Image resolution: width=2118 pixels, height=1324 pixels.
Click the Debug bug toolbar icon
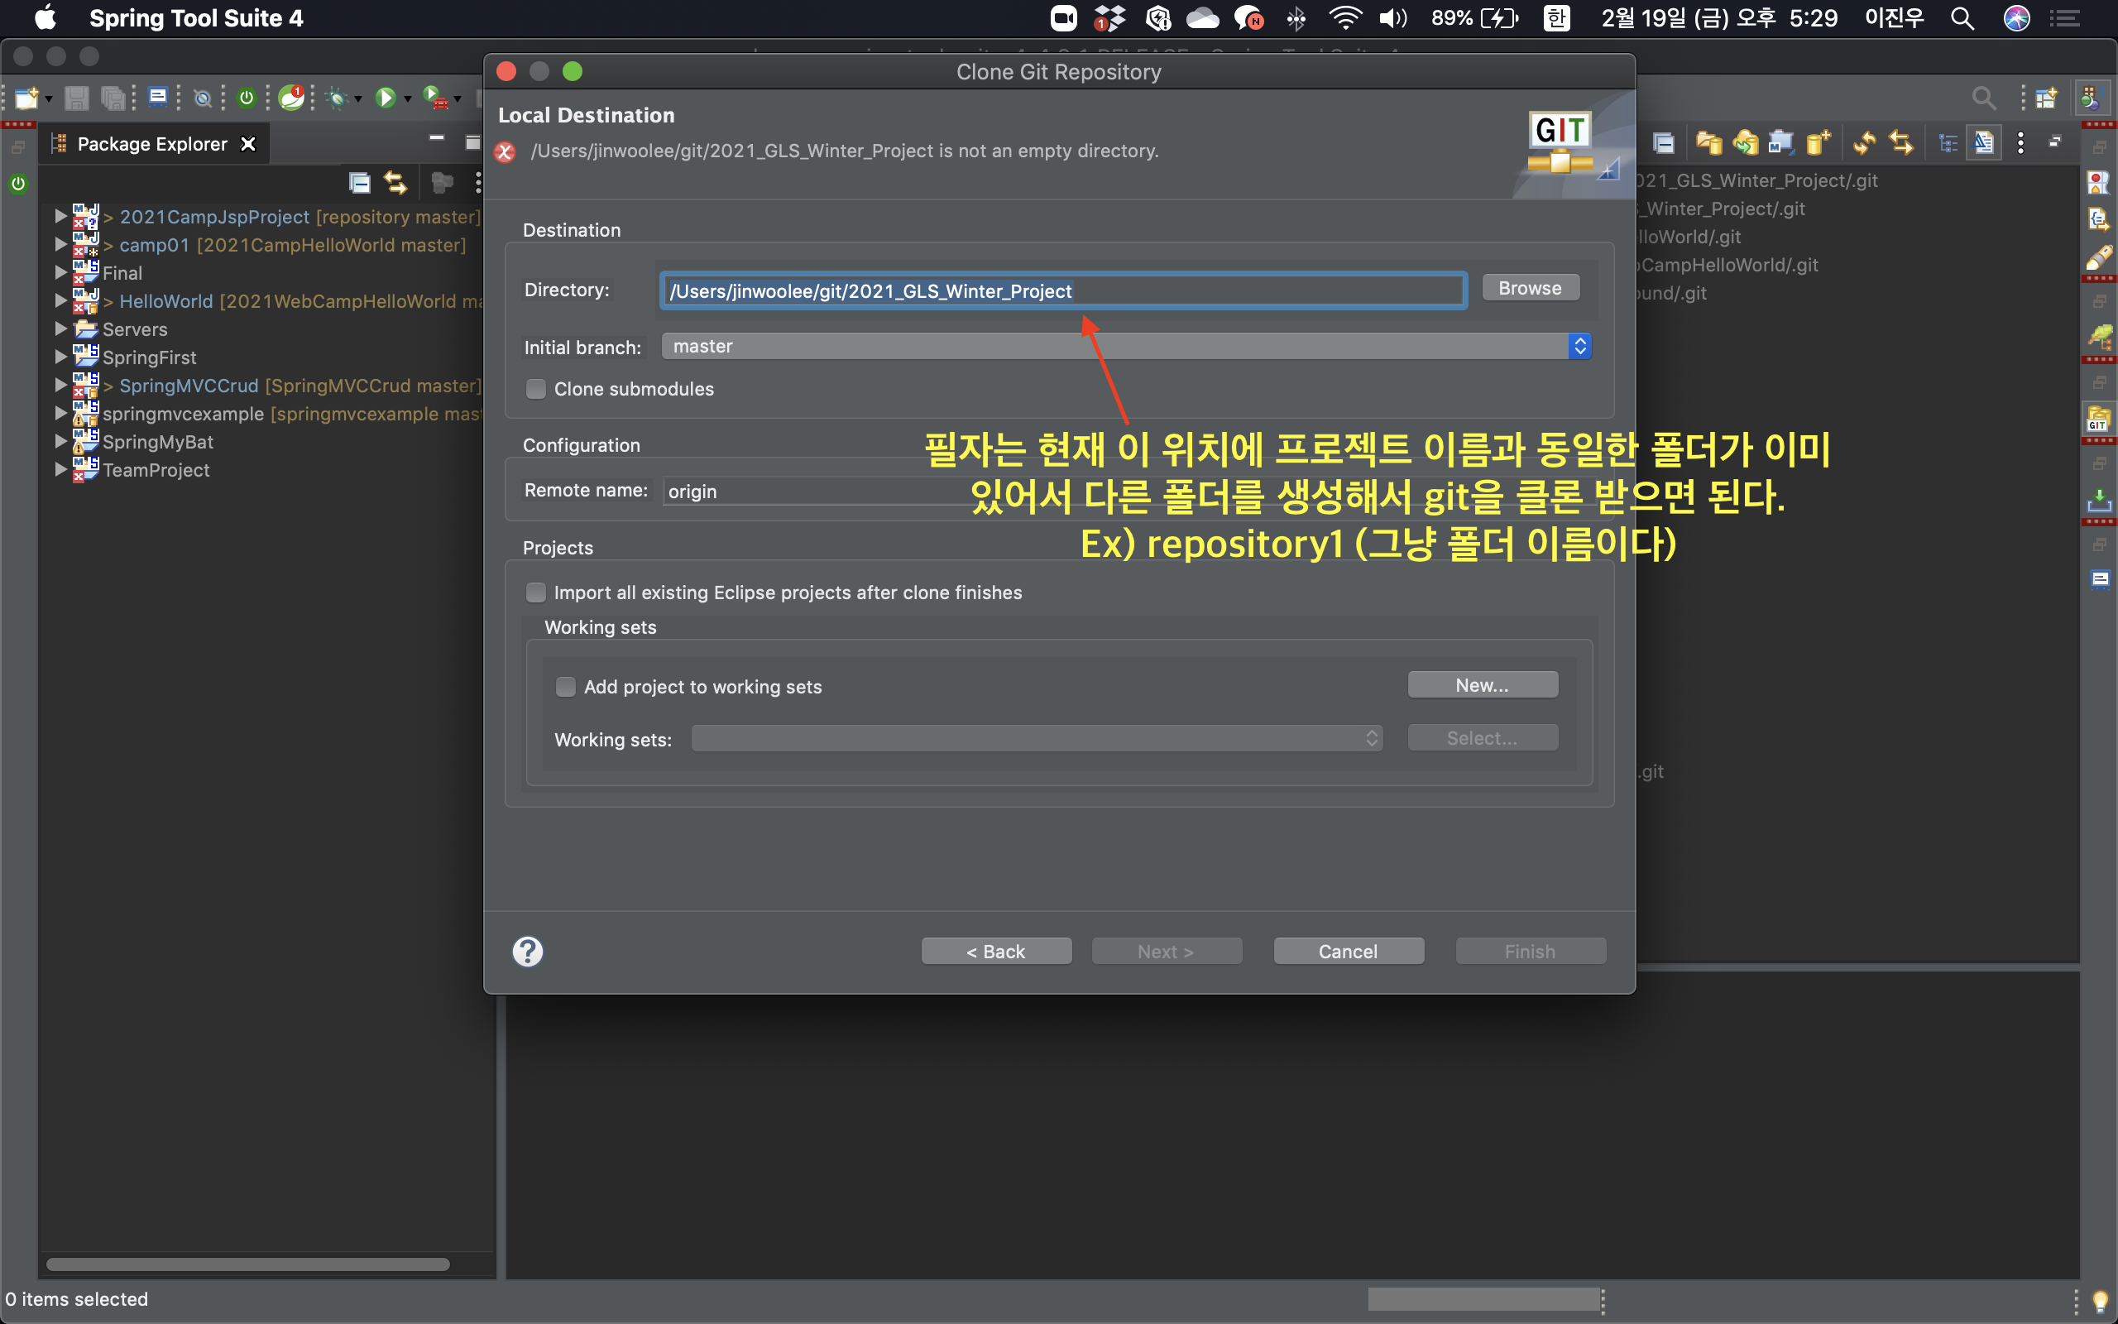[x=337, y=98]
